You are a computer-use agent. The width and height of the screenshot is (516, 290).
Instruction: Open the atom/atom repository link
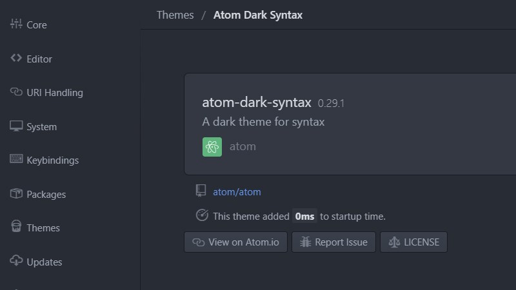point(237,191)
